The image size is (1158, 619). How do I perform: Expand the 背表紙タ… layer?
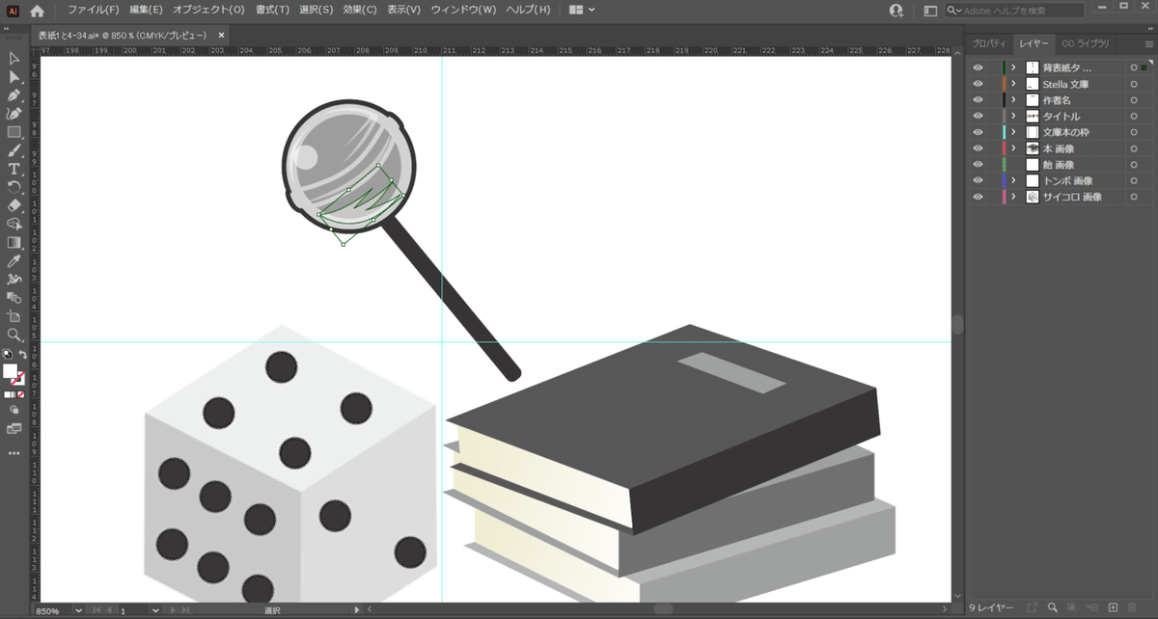point(1013,67)
